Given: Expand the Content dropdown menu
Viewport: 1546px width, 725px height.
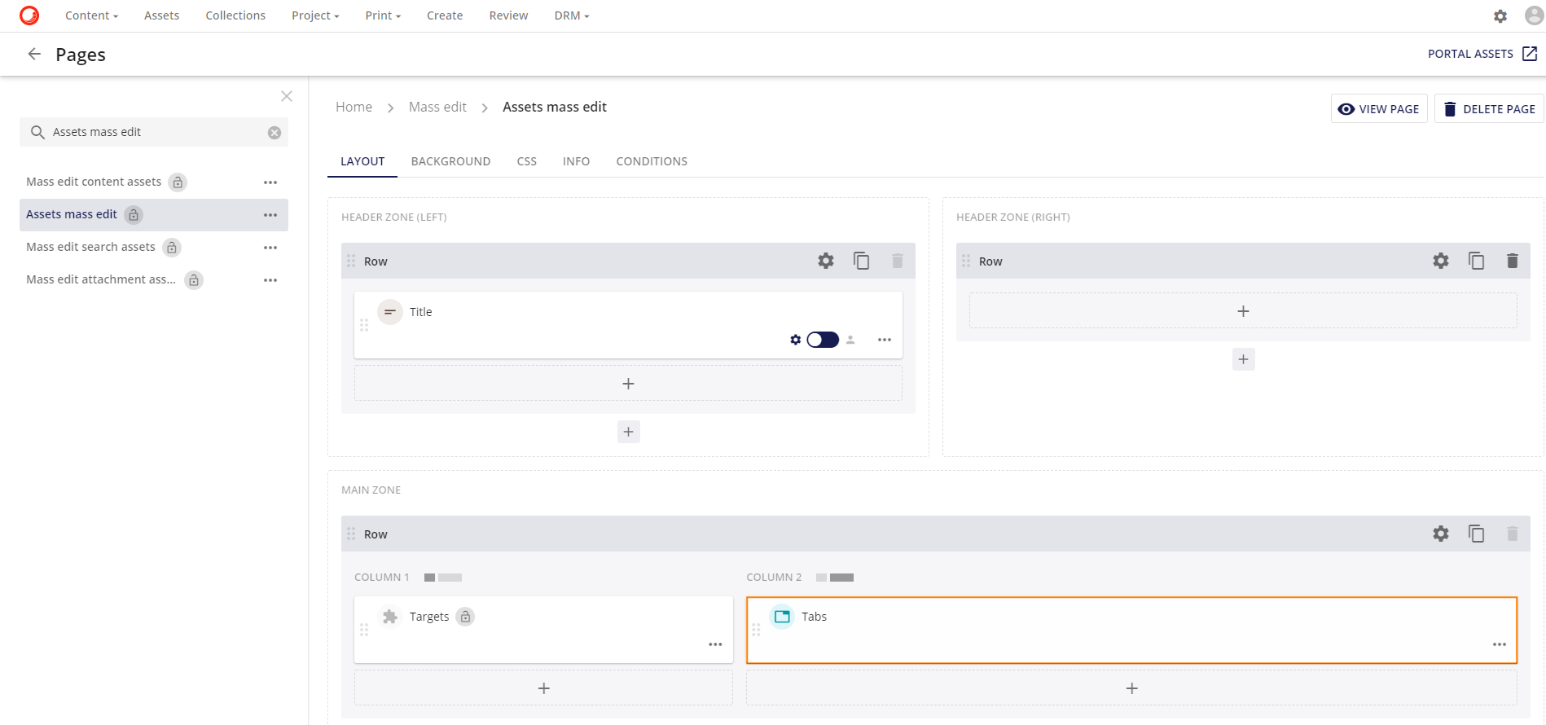Looking at the screenshot, I should (x=91, y=15).
